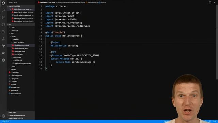Close HelloResource.java in Open Editors
The height and width of the screenshot is (123, 218).
pyautogui.click(x=10, y=9)
